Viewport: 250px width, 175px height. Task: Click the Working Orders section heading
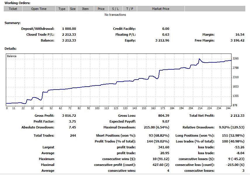click(17, 3)
